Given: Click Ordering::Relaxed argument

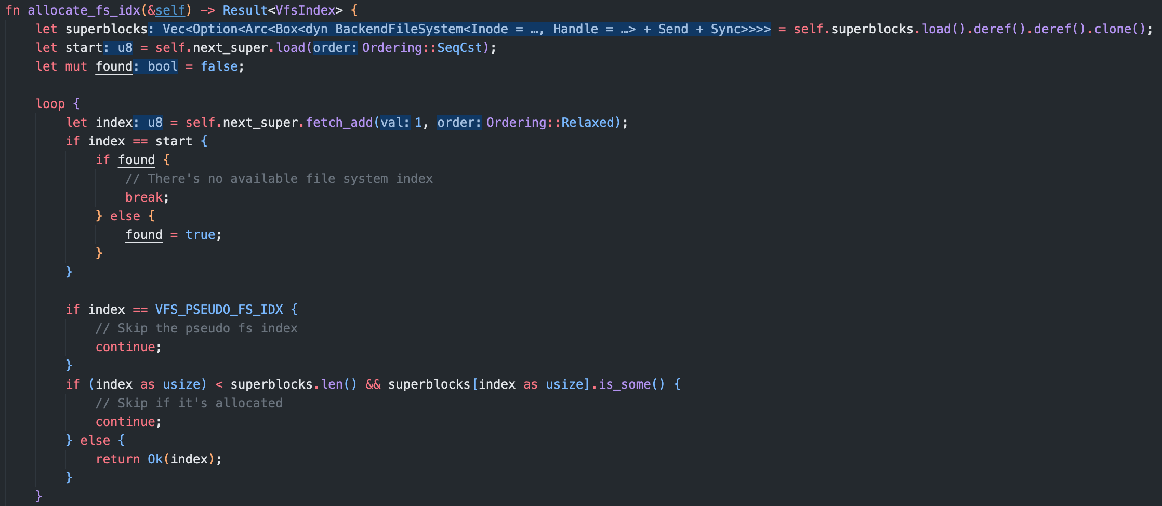Looking at the screenshot, I should click(550, 123).
